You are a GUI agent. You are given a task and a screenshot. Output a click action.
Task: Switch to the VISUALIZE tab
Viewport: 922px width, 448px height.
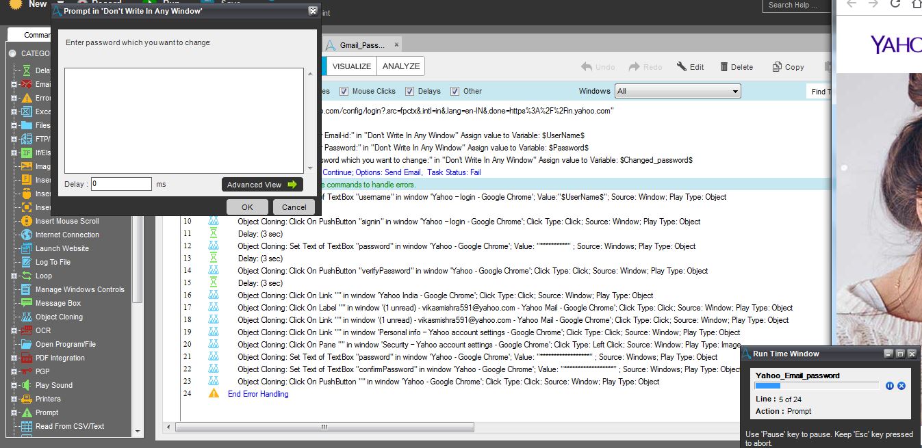tap(352, 66)
